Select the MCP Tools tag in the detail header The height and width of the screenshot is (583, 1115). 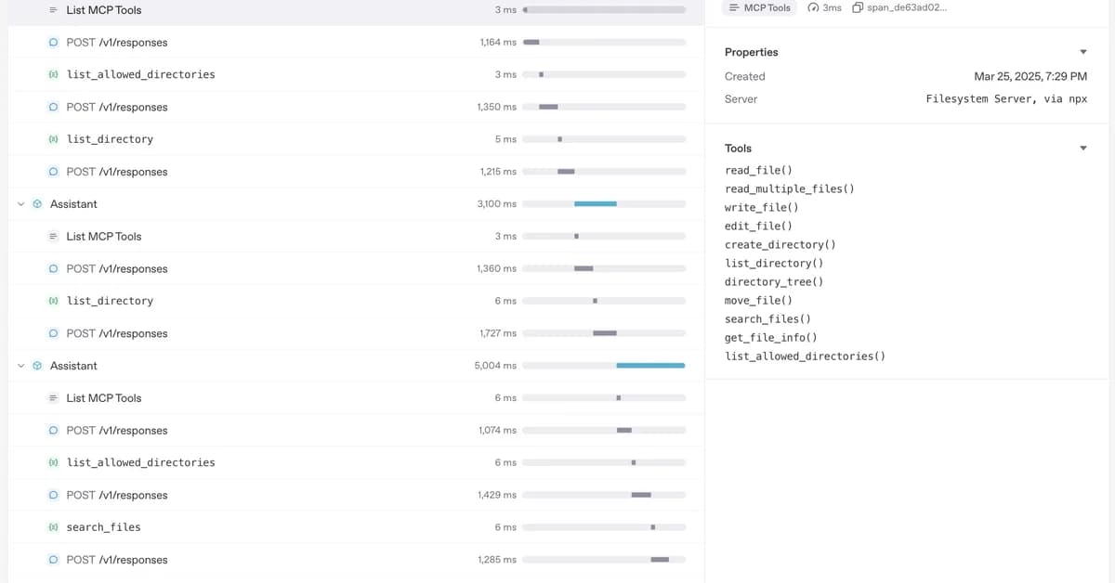pos(759,7)
